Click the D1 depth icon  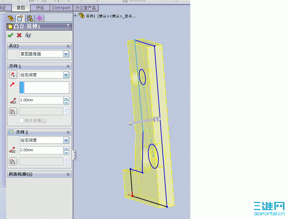click(13, 101)
